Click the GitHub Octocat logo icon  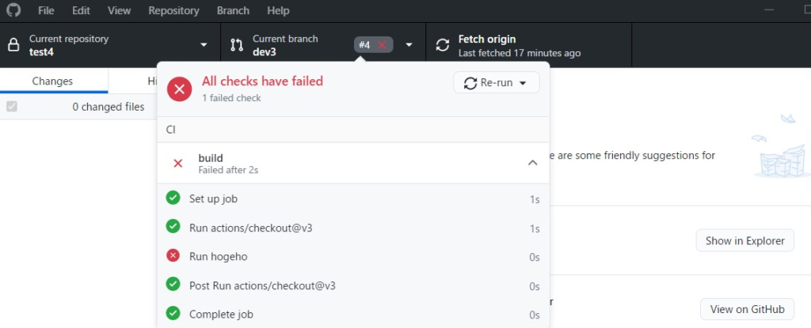pos(13,10)
